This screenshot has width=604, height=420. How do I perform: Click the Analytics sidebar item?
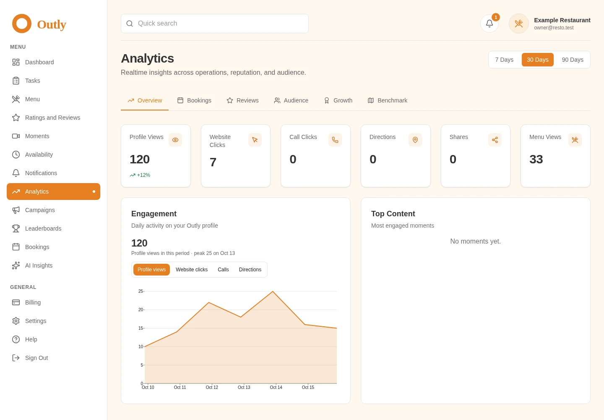pos(53,192)
